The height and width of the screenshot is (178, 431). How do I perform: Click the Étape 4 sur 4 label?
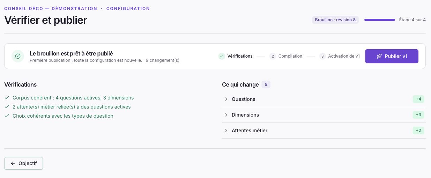pos(413,20)
